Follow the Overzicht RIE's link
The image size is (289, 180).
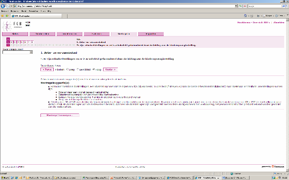point(261,23)
